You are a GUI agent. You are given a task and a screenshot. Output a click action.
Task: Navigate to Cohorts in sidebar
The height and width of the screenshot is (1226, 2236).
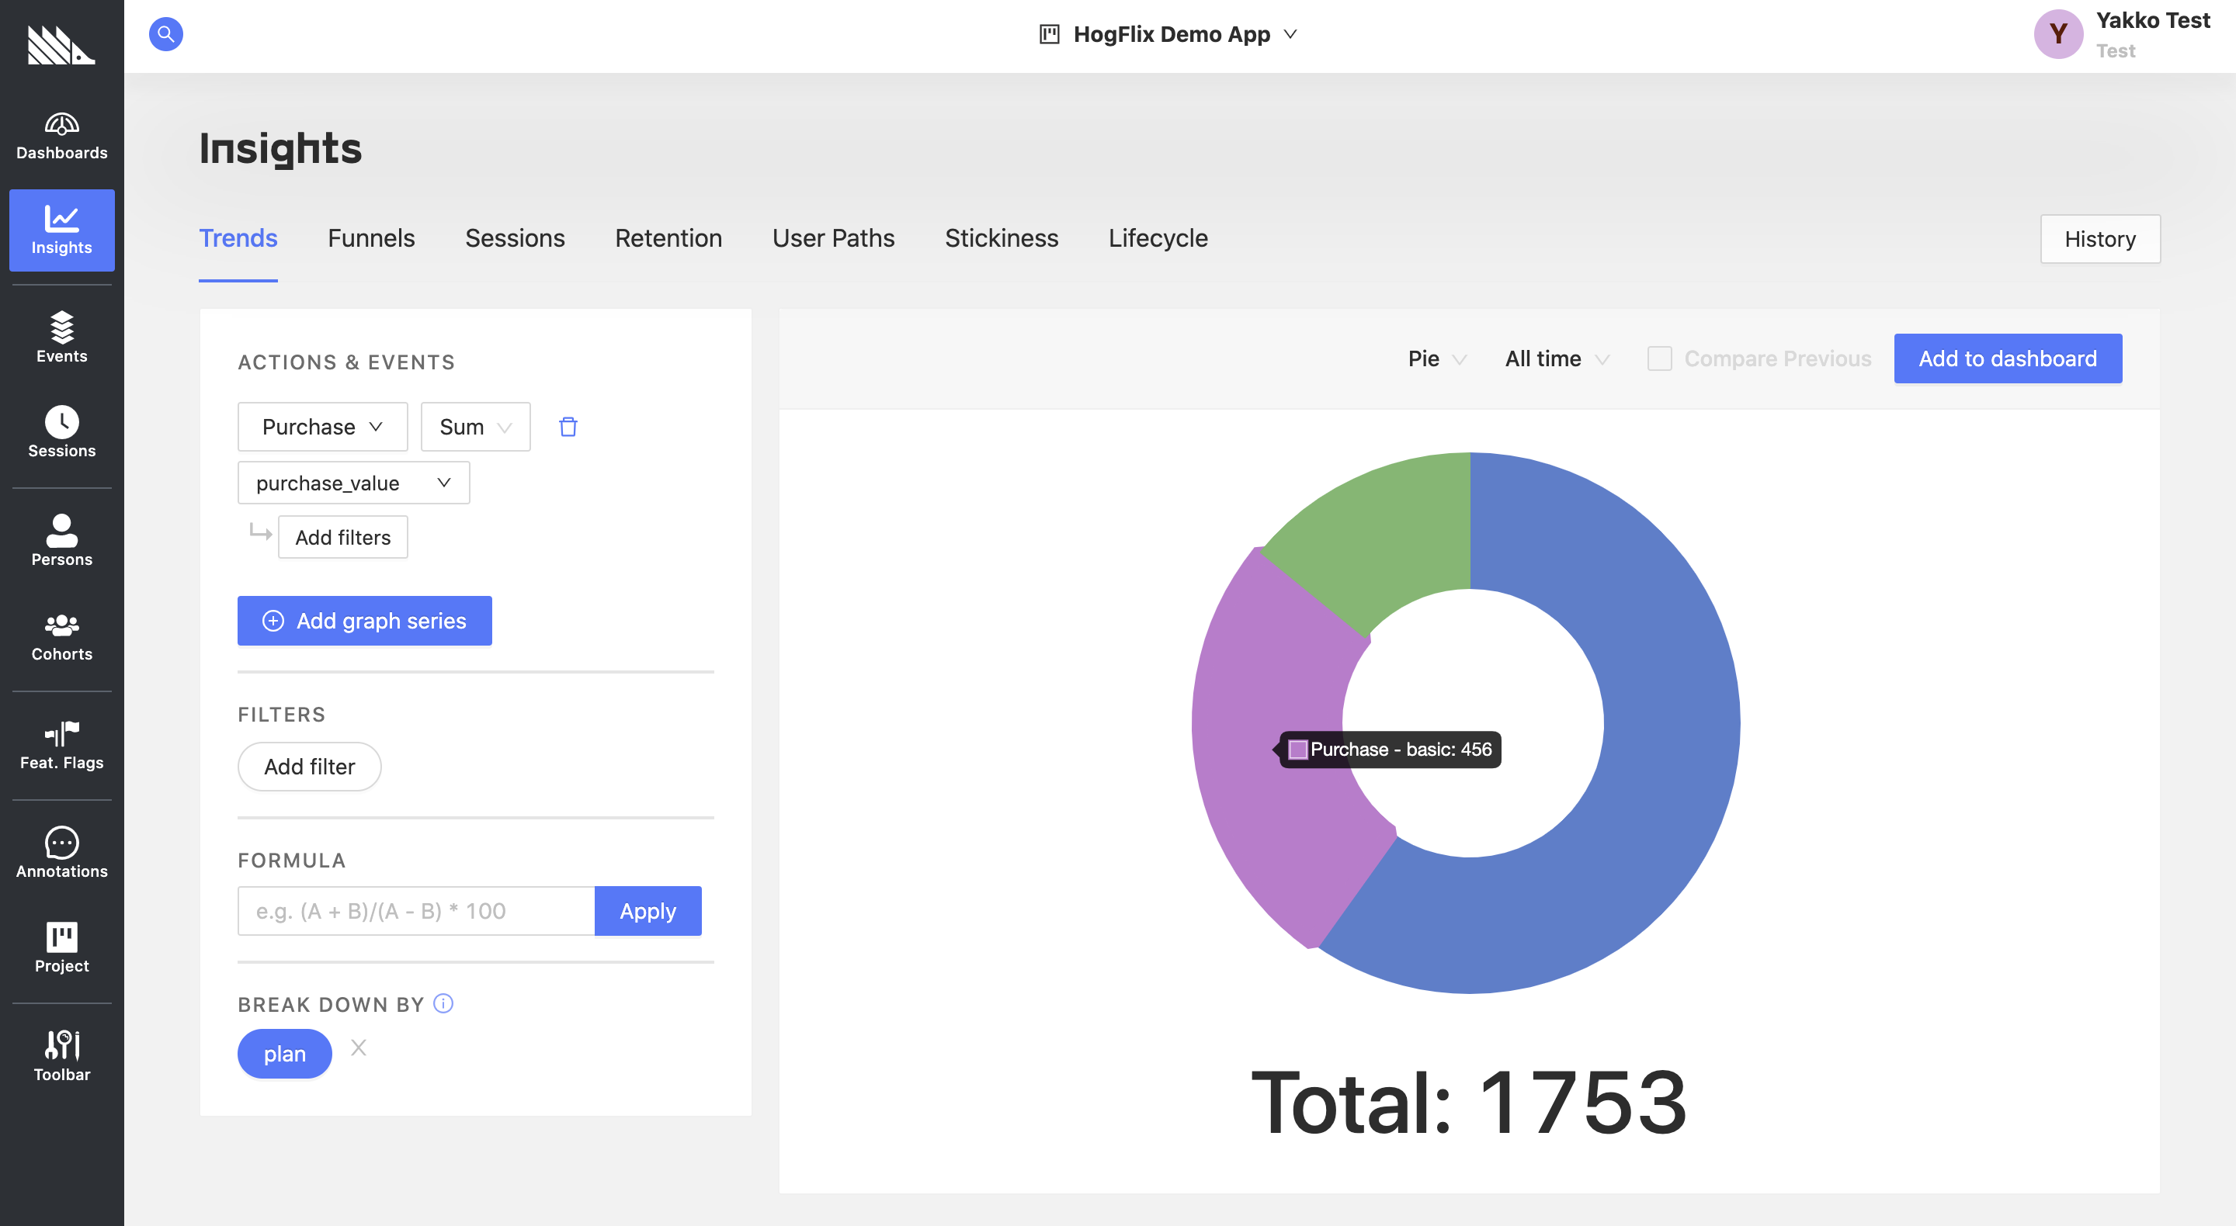(61, 636)
